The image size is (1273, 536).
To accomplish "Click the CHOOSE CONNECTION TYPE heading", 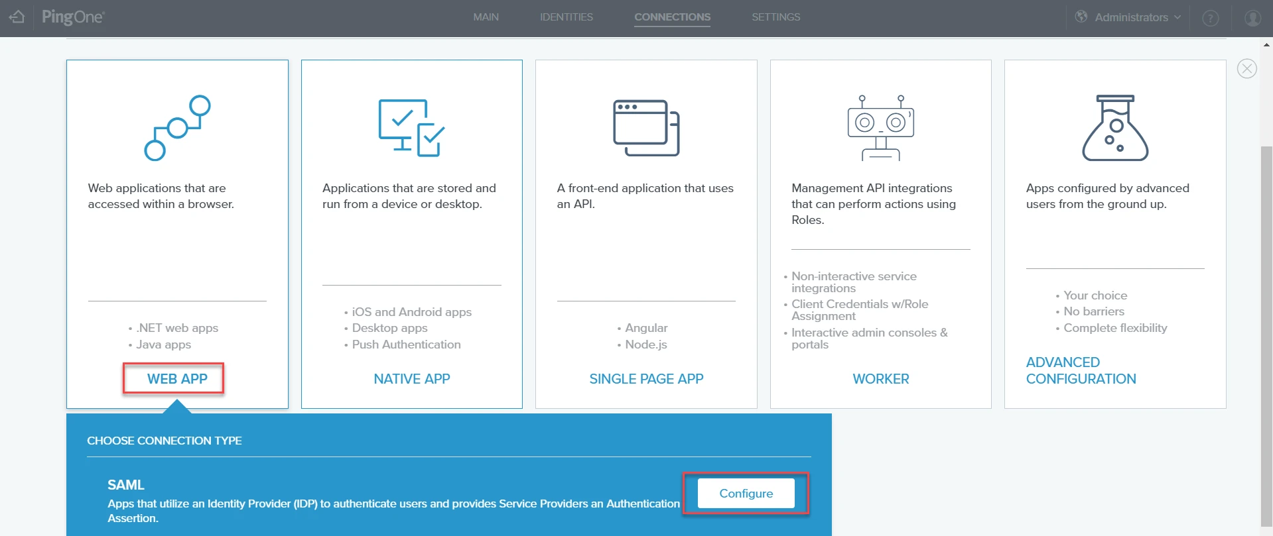I will click(x=165, y=441).
